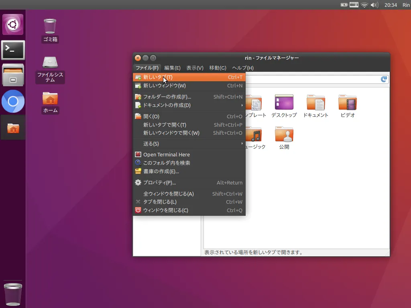
Task: Open the Public folder icon
Action: click(x=284, y=135)
